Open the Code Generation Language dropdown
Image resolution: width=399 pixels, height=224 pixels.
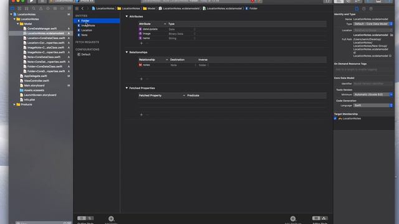pyautogui.click(x=373, y=105)
